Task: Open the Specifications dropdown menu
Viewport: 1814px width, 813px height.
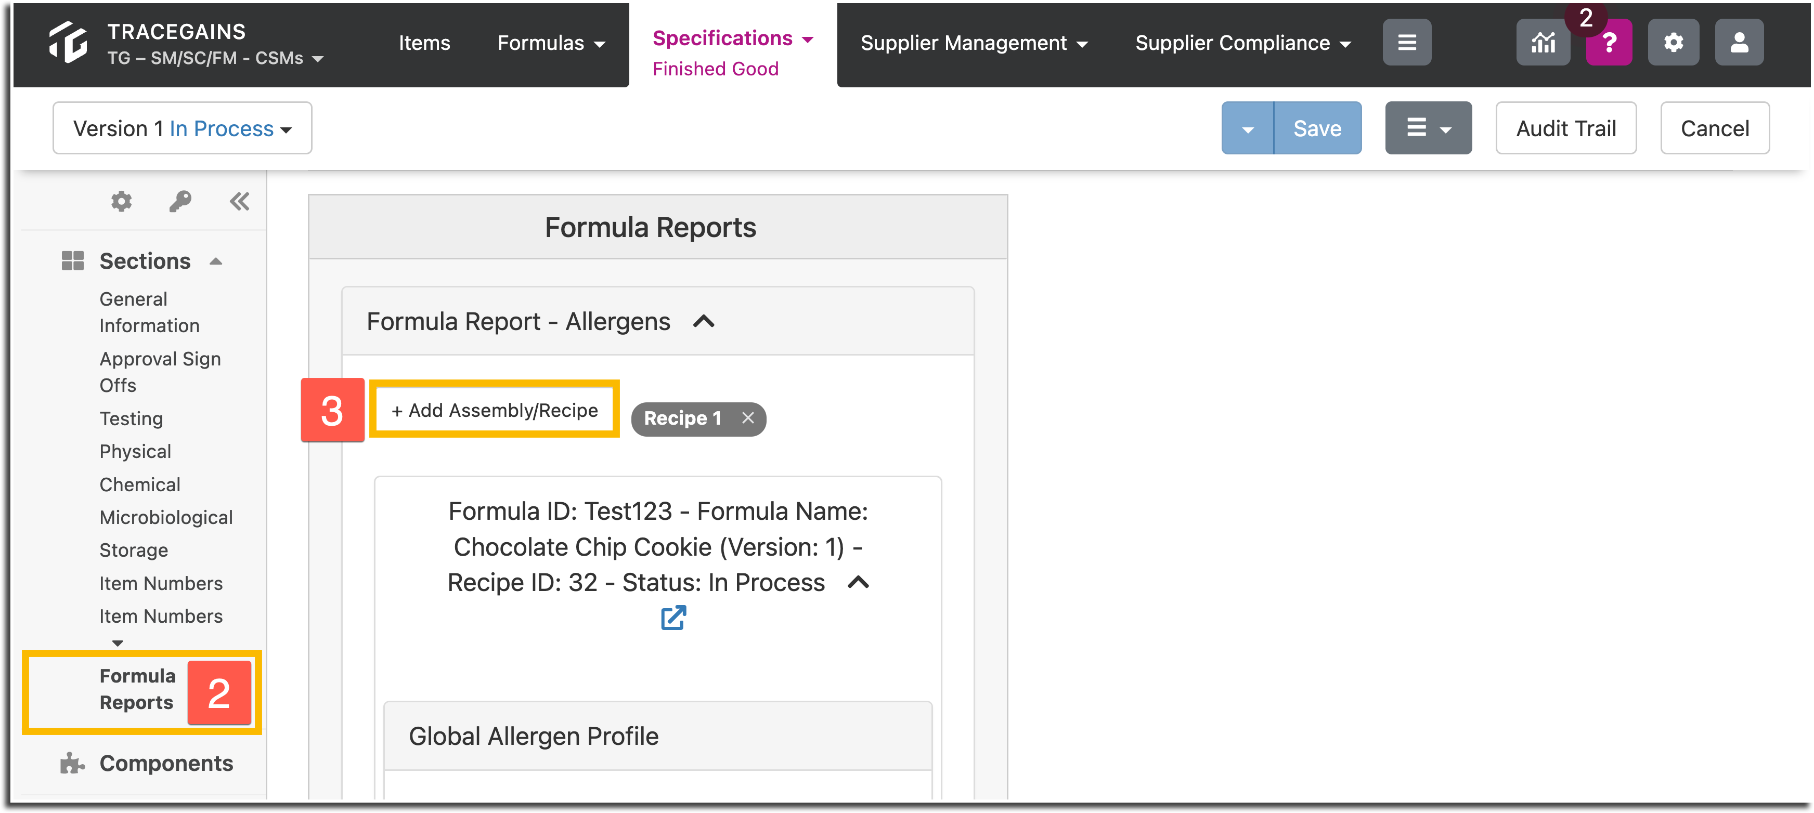Action: click(x=732, y=38)
